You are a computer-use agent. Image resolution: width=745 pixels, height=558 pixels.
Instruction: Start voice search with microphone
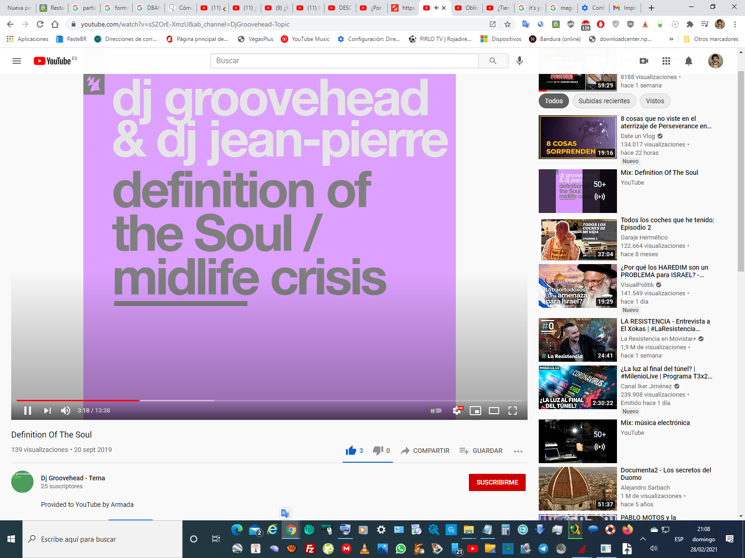click(x=520, y=61)
